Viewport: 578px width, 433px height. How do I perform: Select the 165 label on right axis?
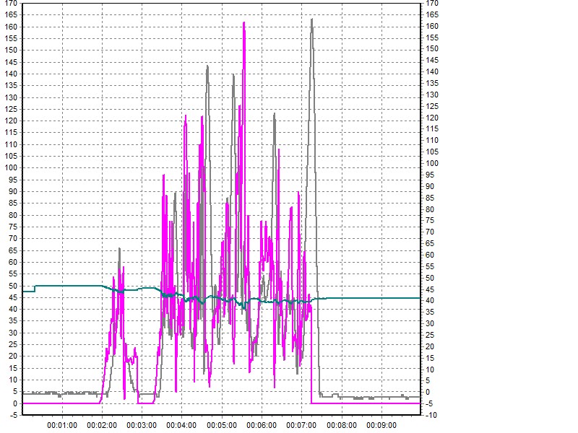tap(432, 14)
